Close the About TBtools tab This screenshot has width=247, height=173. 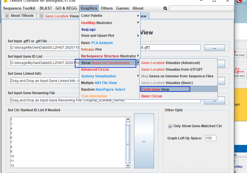(x=7, y=16)
